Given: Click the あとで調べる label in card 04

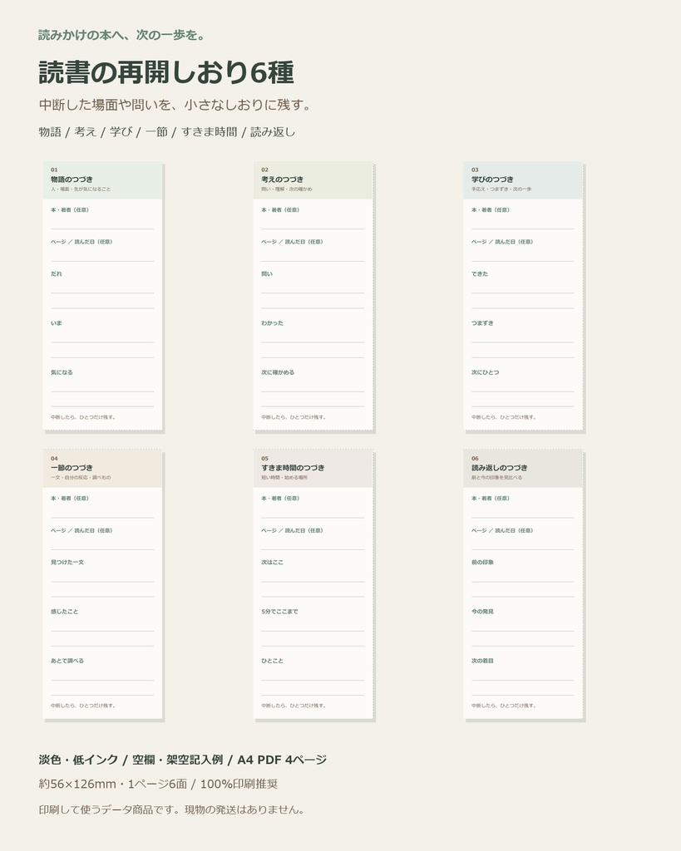Looking at the screenshot, I should (67, 661).
